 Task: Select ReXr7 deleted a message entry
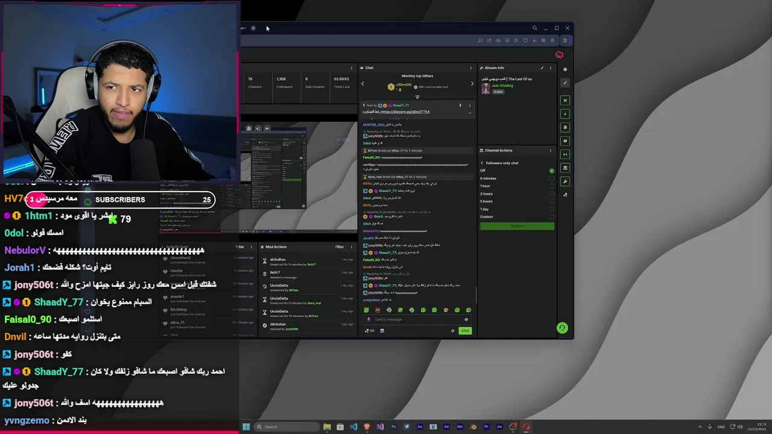point(309,275)
